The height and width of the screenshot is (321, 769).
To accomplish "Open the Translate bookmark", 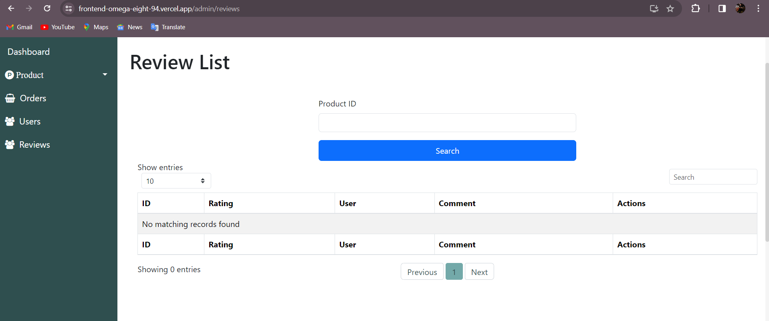I will (x=168, y=27).
